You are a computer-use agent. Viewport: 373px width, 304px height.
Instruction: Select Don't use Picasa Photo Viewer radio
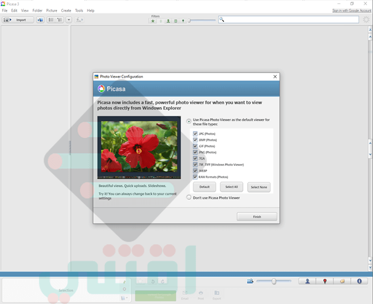189,197
